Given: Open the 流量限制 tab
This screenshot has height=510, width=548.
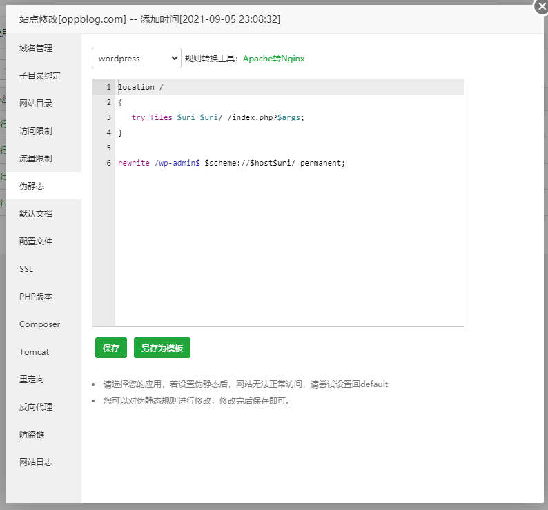Looking at the screenshot, I should tap(36, 159).
